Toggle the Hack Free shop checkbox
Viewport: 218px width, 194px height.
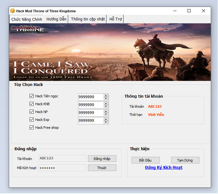pyautogui.click(x=31, y=128)
